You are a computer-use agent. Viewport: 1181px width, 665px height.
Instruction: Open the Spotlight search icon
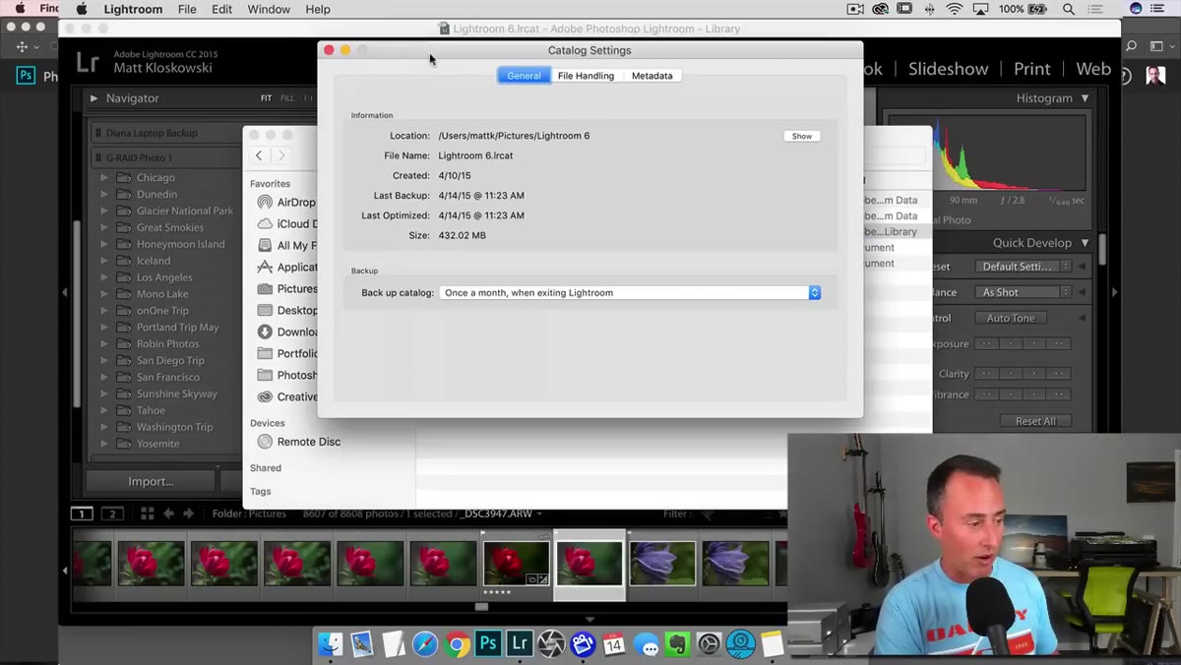[1069, 9]
